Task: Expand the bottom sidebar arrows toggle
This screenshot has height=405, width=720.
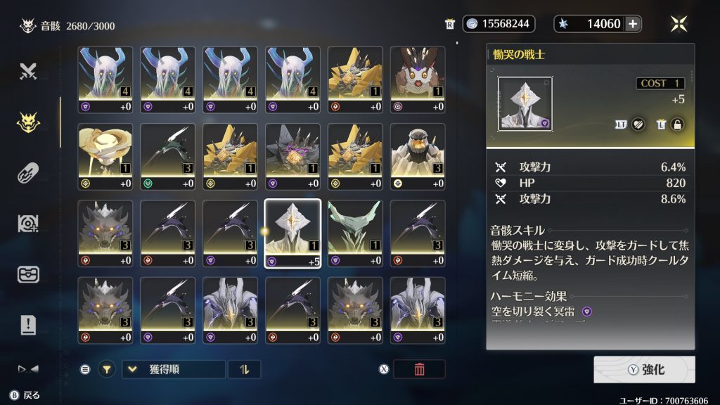Action: point(28,368)
